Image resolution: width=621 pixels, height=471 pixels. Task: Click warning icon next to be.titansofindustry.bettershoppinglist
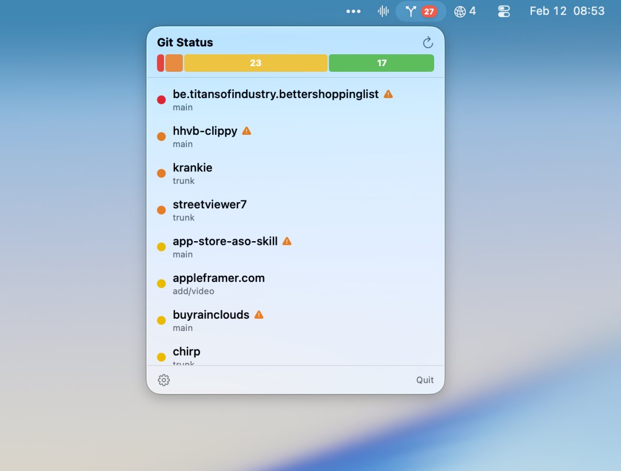click(x=388, y=95)
